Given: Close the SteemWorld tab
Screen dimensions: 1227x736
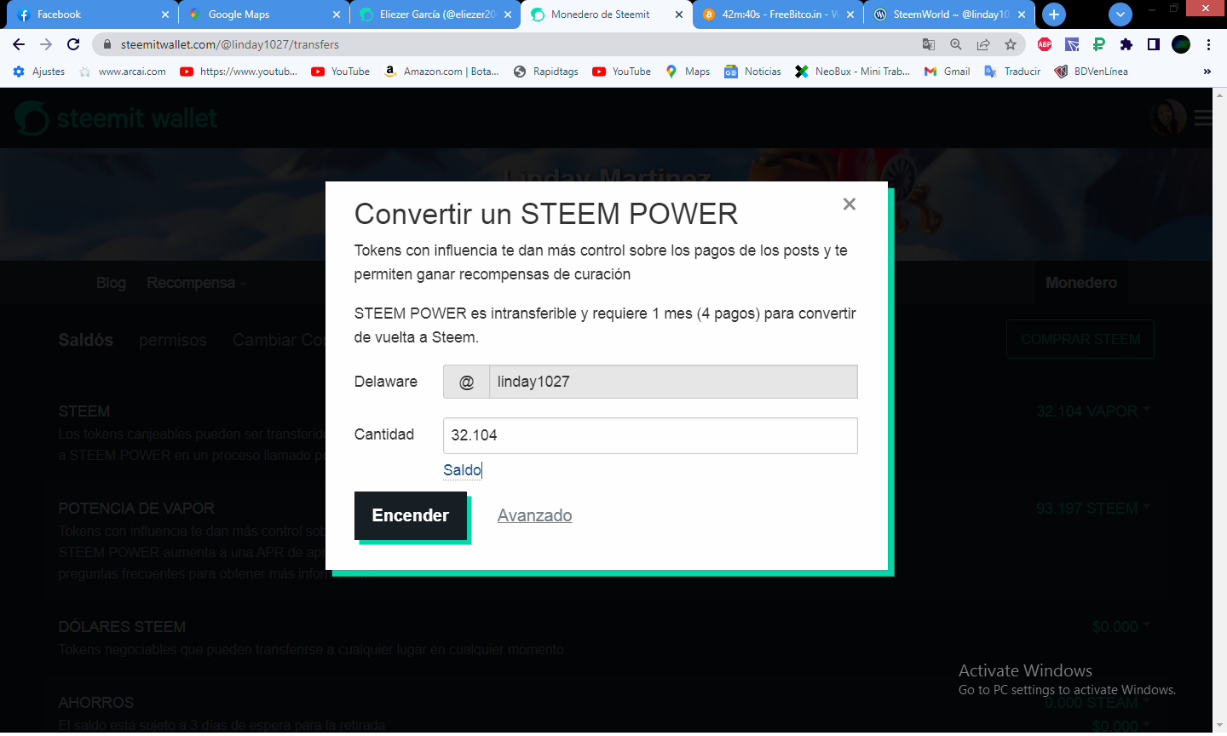Looking at the screenshot, I should click(x=1022, y=14).
